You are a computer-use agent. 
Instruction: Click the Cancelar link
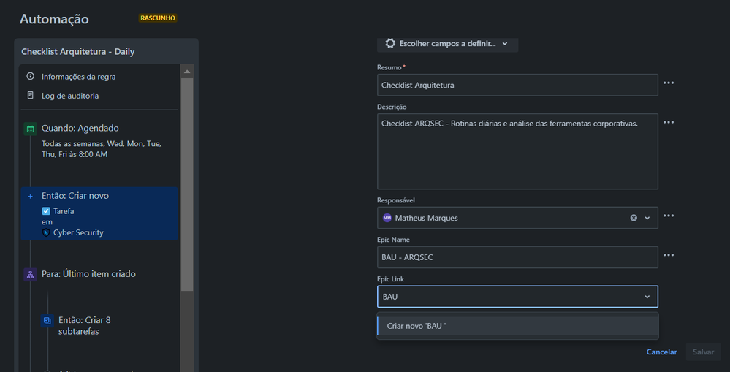tap(661, 352)
